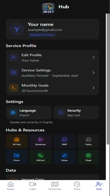Click the 'Data' section heading
This screenshot has width=110, height=196.
[11, 170]
